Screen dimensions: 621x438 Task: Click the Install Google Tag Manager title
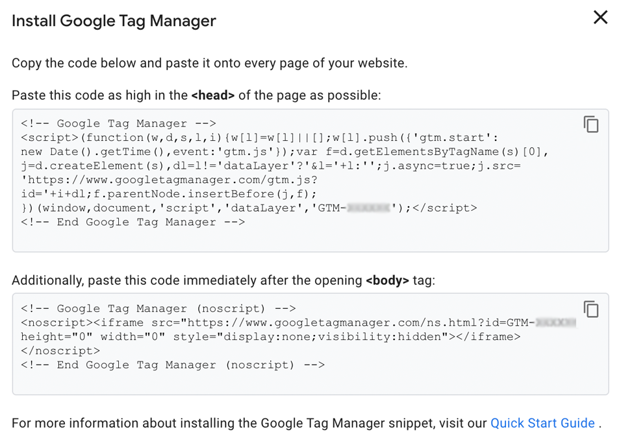tap(113, 21)
